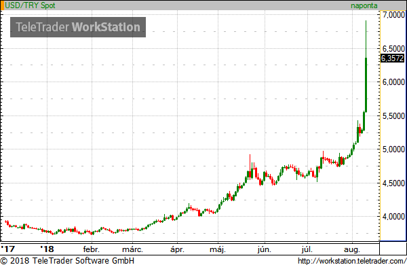Viewport: 407px width, 267px height.
Task: Click the jún. month marker
Action: (265, 249)
